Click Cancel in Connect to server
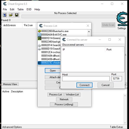Image resolution: width=129 pixels, height=129 pixels. tap(106, 85)
